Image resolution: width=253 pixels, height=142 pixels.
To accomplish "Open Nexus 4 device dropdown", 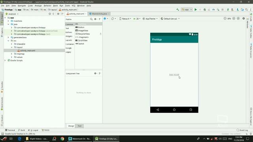I will click(125, 19).
